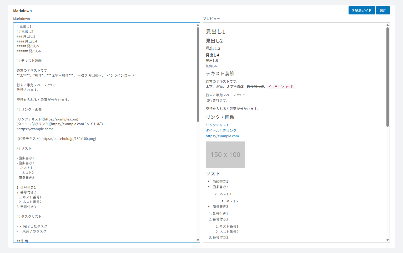Open the 記法ガイド syntax guide
Screen dimensions: 403x253
(x=362, y=10)
